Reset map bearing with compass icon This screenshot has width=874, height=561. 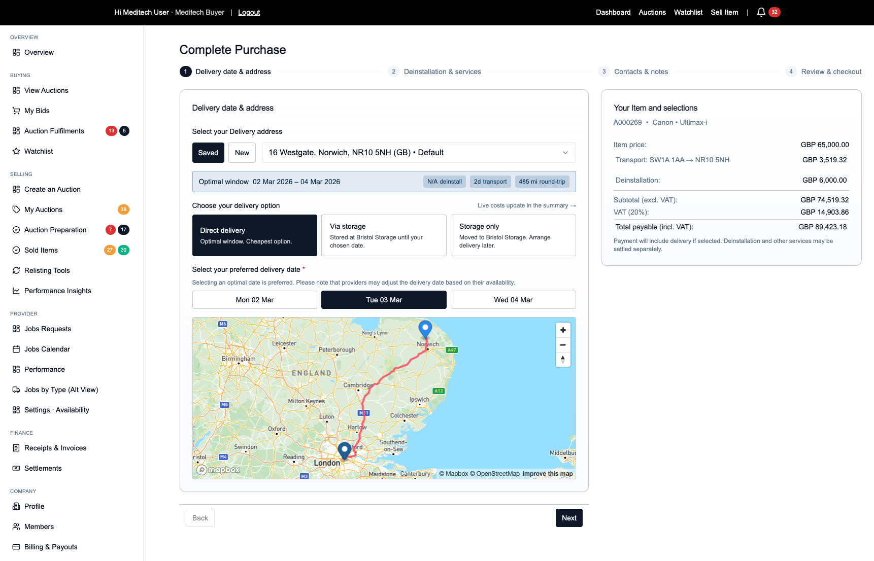click(563, 360)
